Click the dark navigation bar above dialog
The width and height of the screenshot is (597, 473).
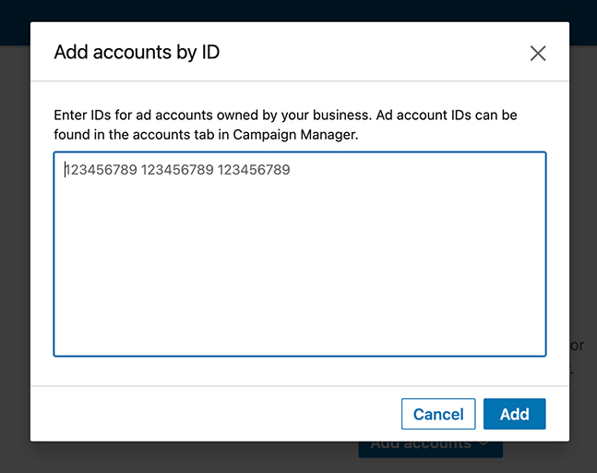click(x=295, y=10)
